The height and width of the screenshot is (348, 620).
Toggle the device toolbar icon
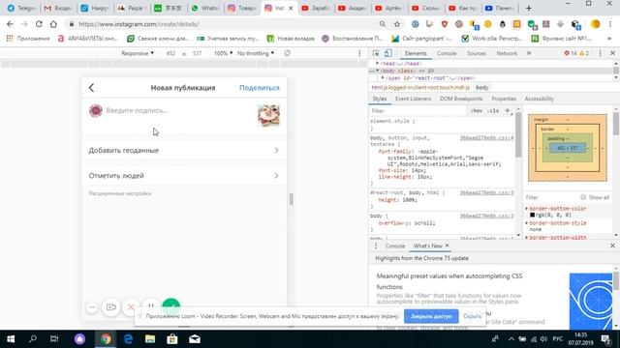pyautogui.click(x=387, y=53)
